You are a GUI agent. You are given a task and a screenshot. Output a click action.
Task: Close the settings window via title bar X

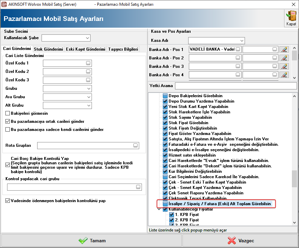tap(294, 4)
